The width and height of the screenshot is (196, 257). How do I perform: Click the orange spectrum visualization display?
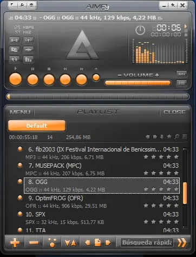[160, 51]
